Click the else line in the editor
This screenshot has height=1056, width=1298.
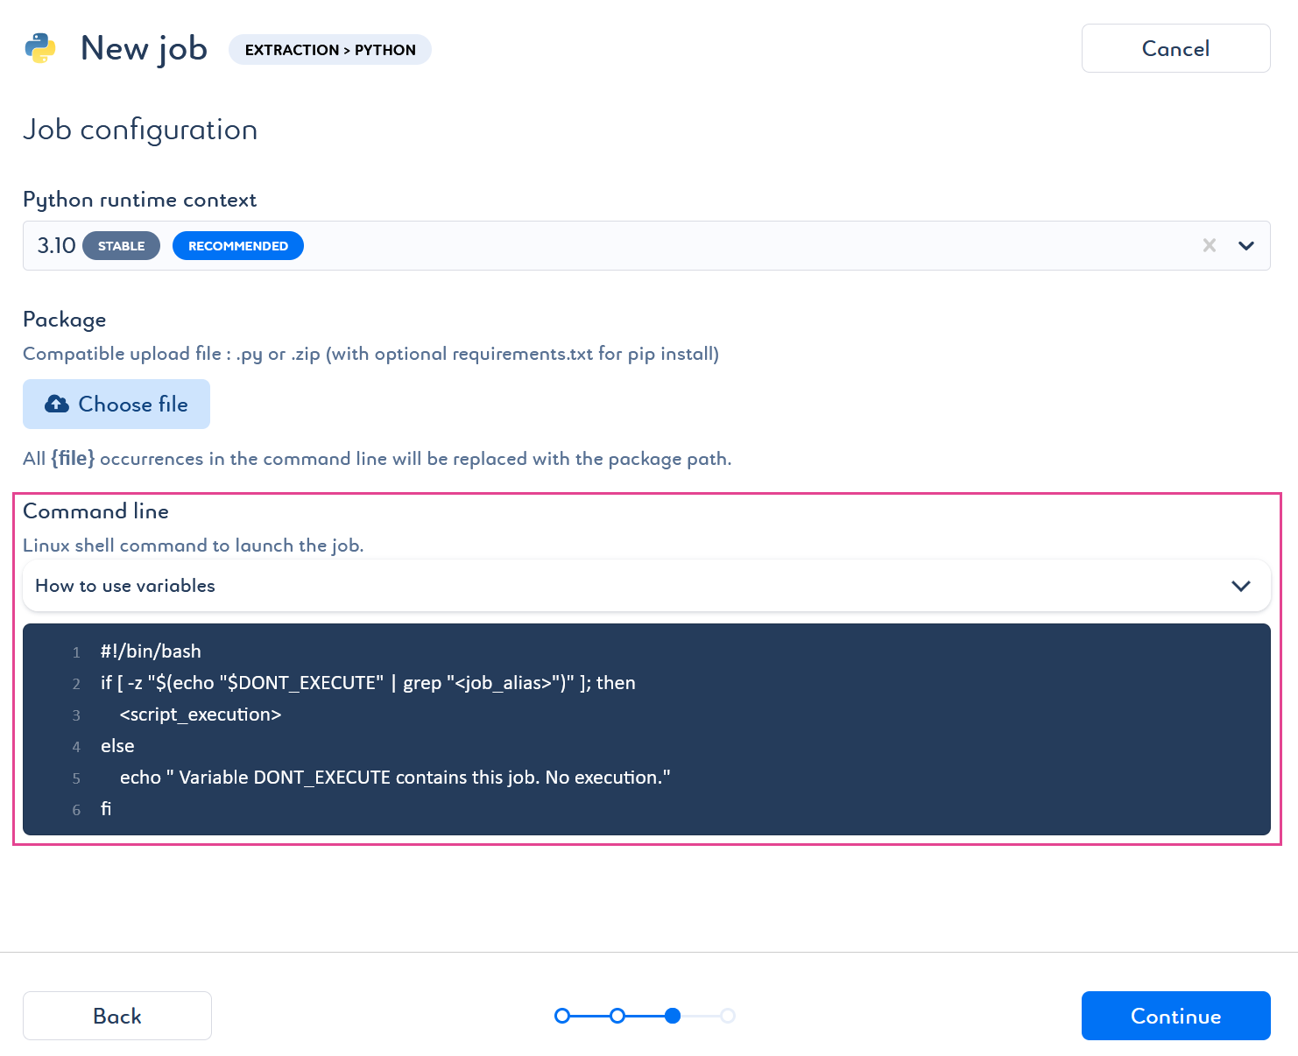[117, 746]
